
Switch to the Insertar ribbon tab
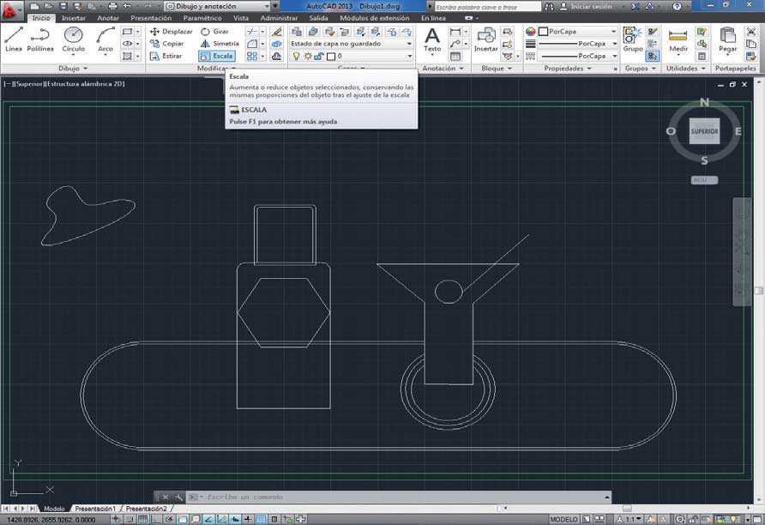(73, 18)
